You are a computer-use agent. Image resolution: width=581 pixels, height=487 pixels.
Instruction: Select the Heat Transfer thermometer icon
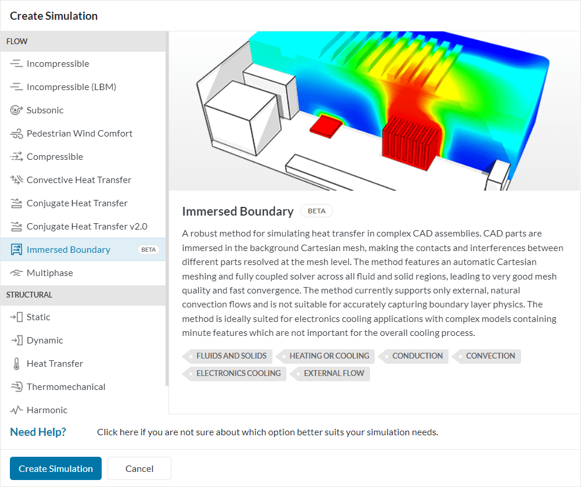[16, 364]
